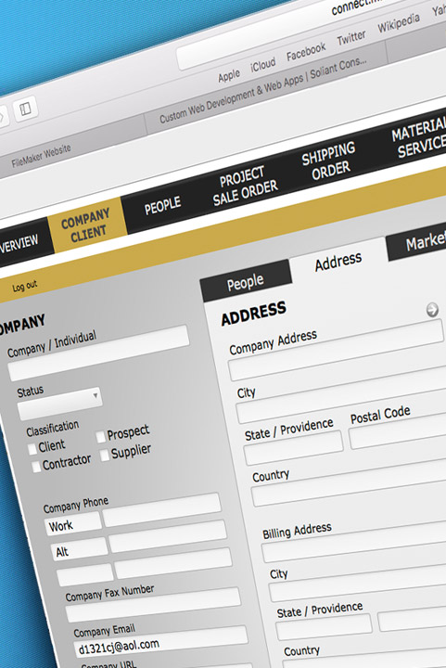Open the Work phone type selector
The image size is (446, 668).
[73, 523]
